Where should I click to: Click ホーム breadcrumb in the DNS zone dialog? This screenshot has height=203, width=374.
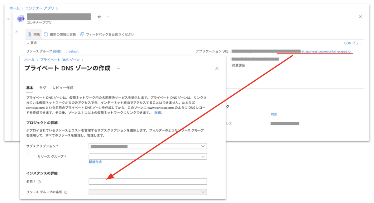tap(29, 59)
